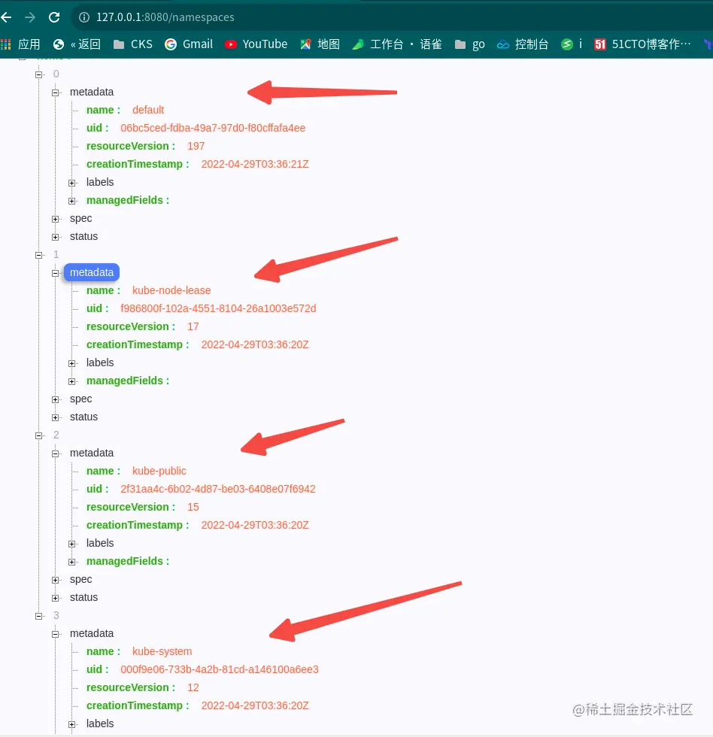This screenshot has width=713, height=737.
Task: Click the site info icon in address bar
Action: coord(84,17)
